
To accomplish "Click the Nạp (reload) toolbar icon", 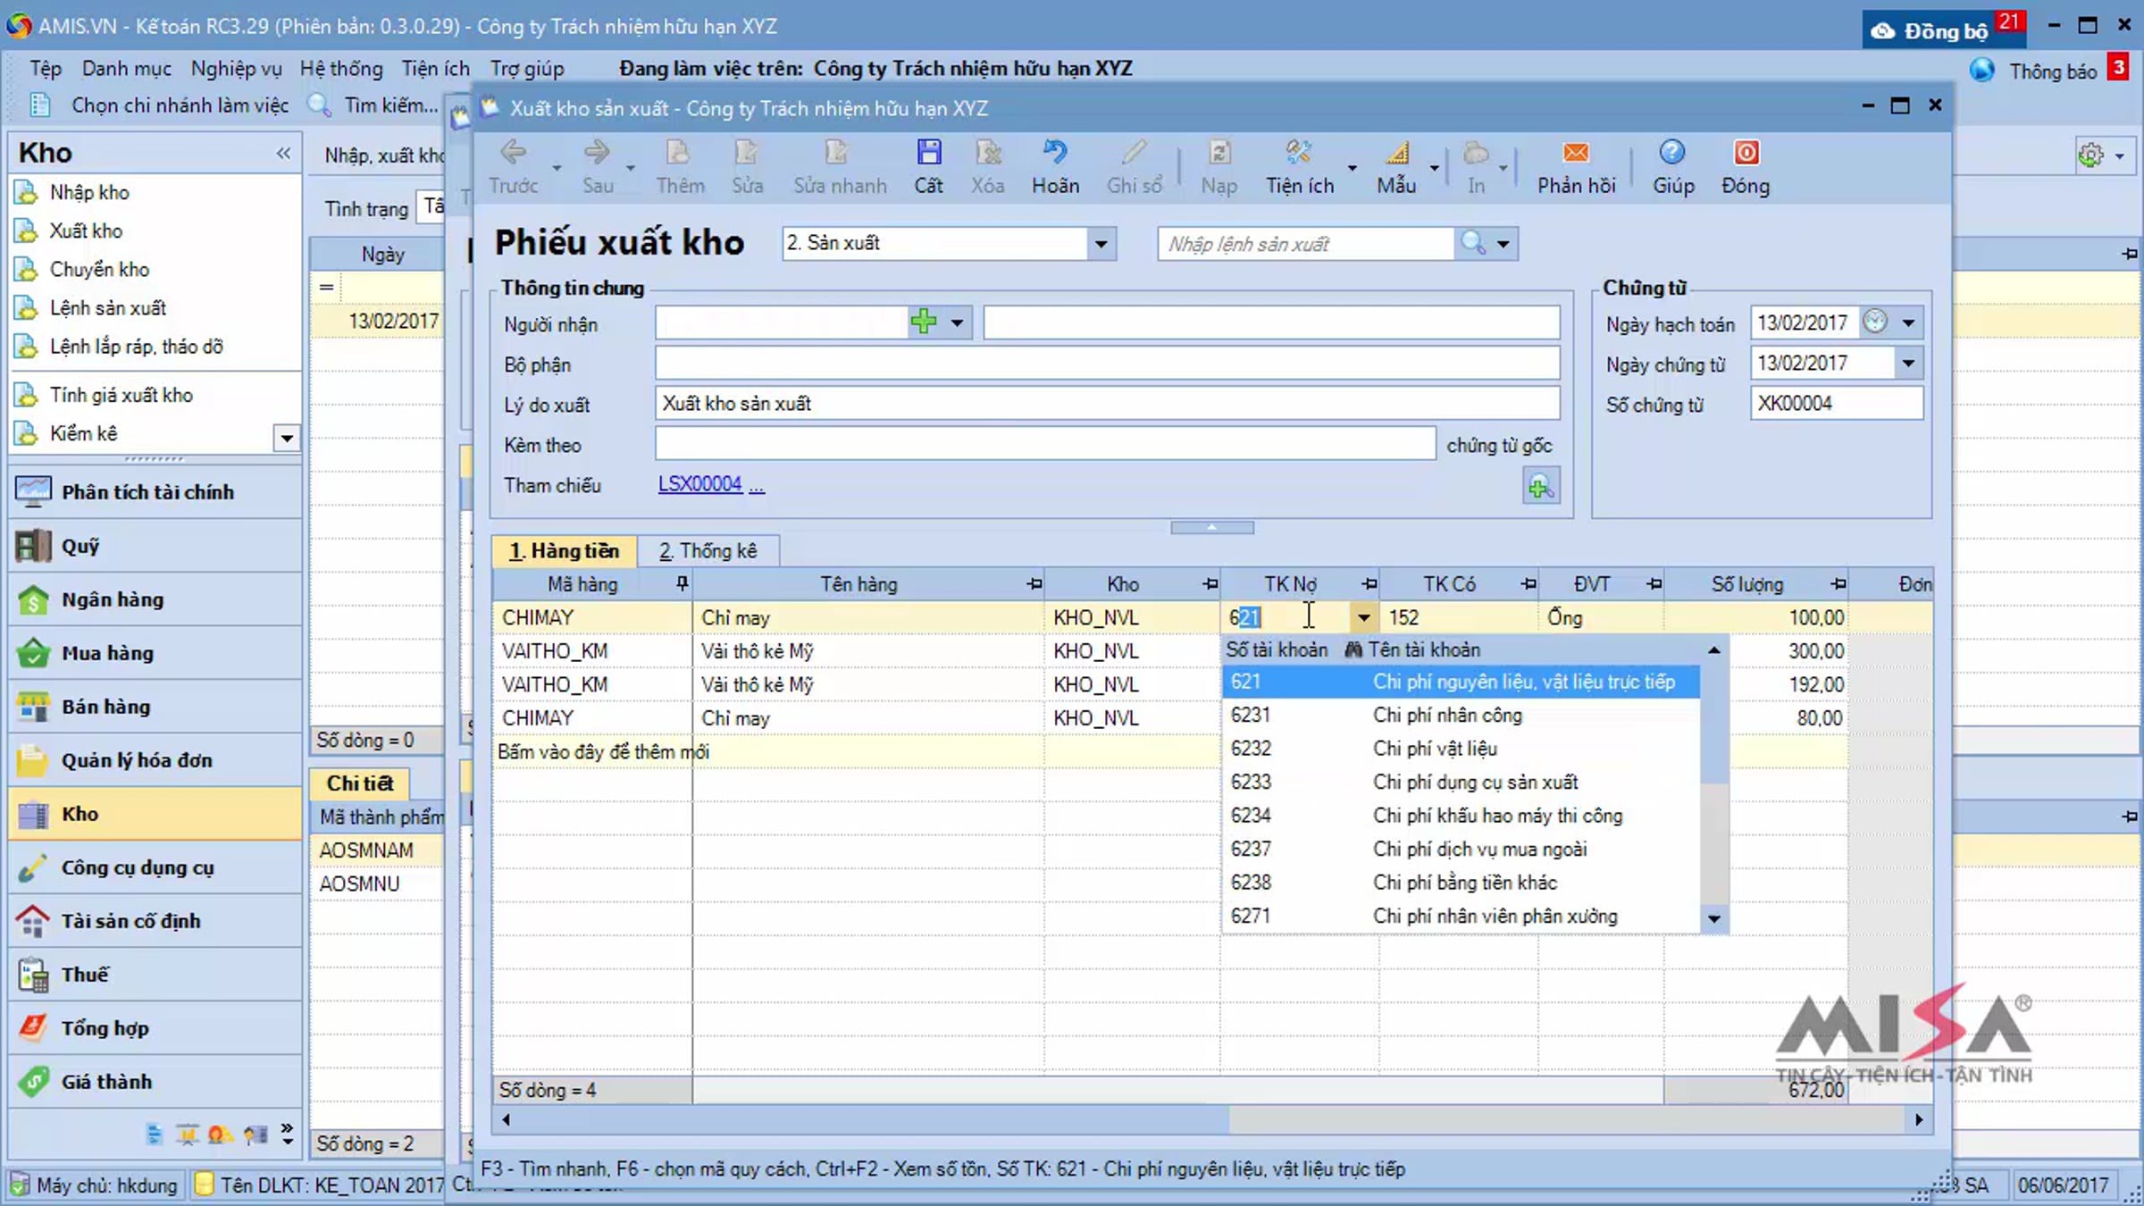I will pyautogui.click(x=1219, y=154).
